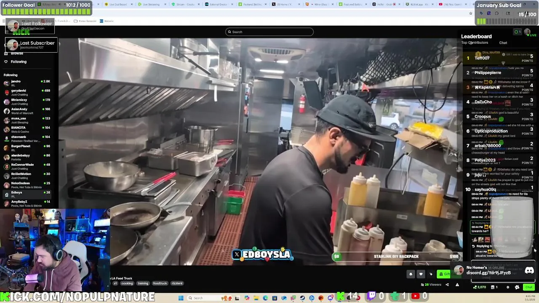Screen dimensions: 539x303
Task: Bookmark page with the star icon
Action: [471, 13]
